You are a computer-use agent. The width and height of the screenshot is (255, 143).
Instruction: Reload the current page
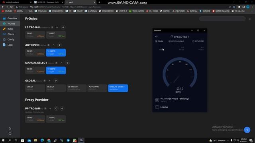pyautogui.click(x=12, y=7)
